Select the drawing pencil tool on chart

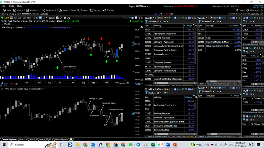[61, 18]
